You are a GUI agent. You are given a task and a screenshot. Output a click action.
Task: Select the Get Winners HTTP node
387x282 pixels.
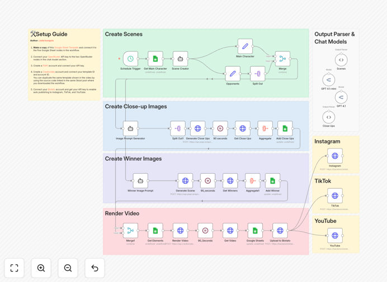pyautogui.click(x=230, y=181)
